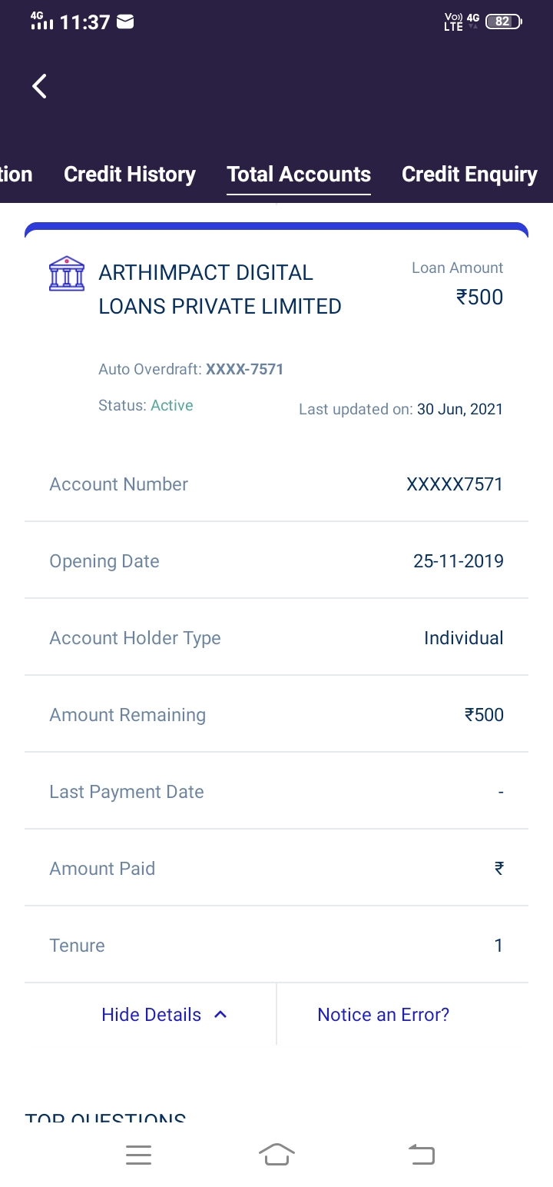Open the Credit Enquiry tab
The height and width of the screenshot is (1187, 553).
[x=469, y=175]
